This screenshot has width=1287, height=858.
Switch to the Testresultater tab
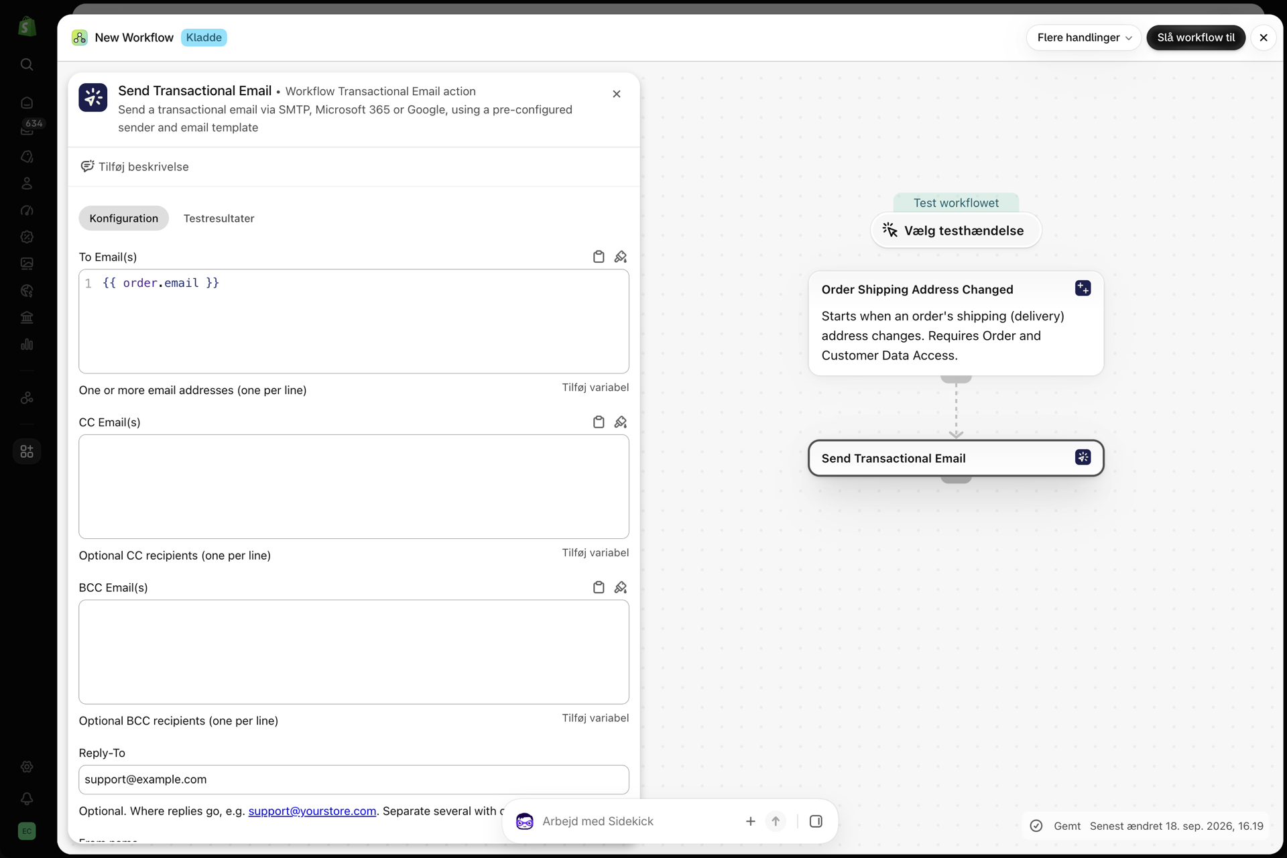click(219, 218)
